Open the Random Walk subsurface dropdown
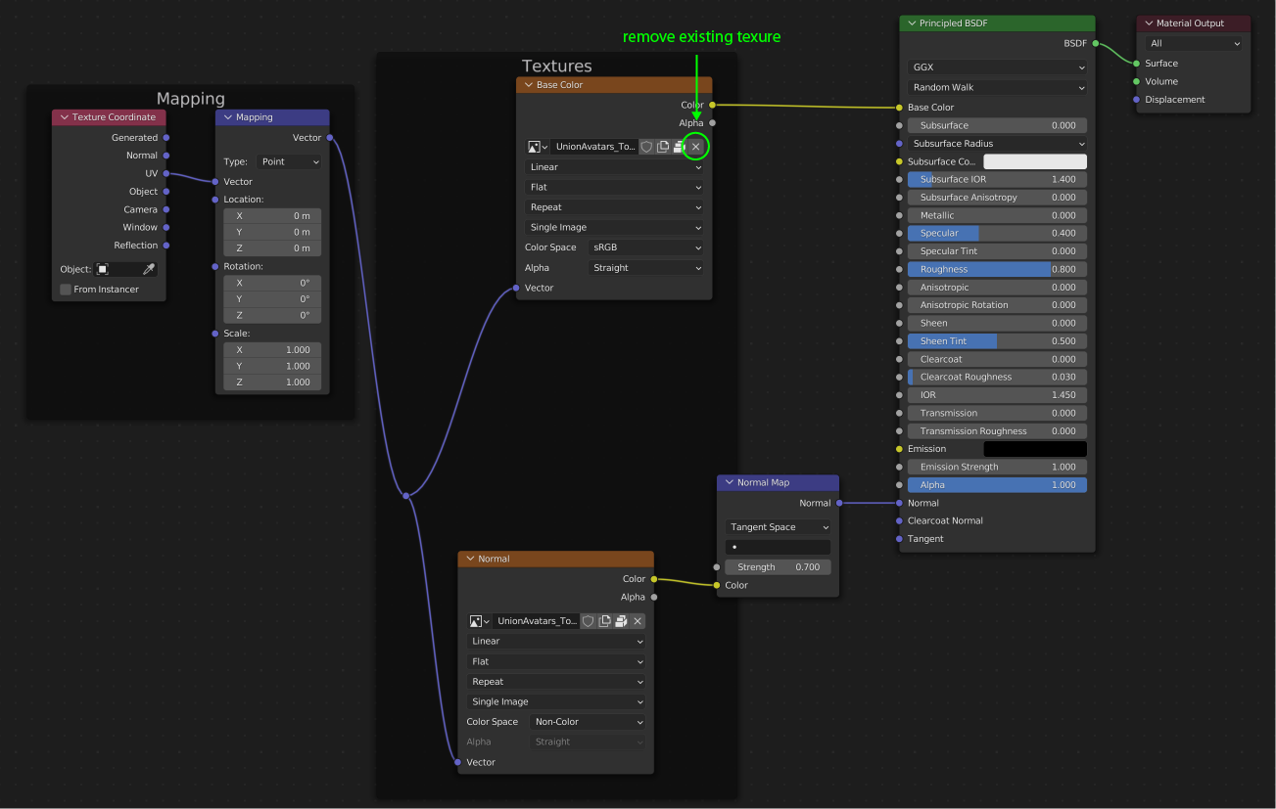Image resolution: width=1276 pixels, height=809 pixels. (x=997, y=87)
